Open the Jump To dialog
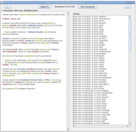This screenshot has width=136, height=132. coord(45,7)
